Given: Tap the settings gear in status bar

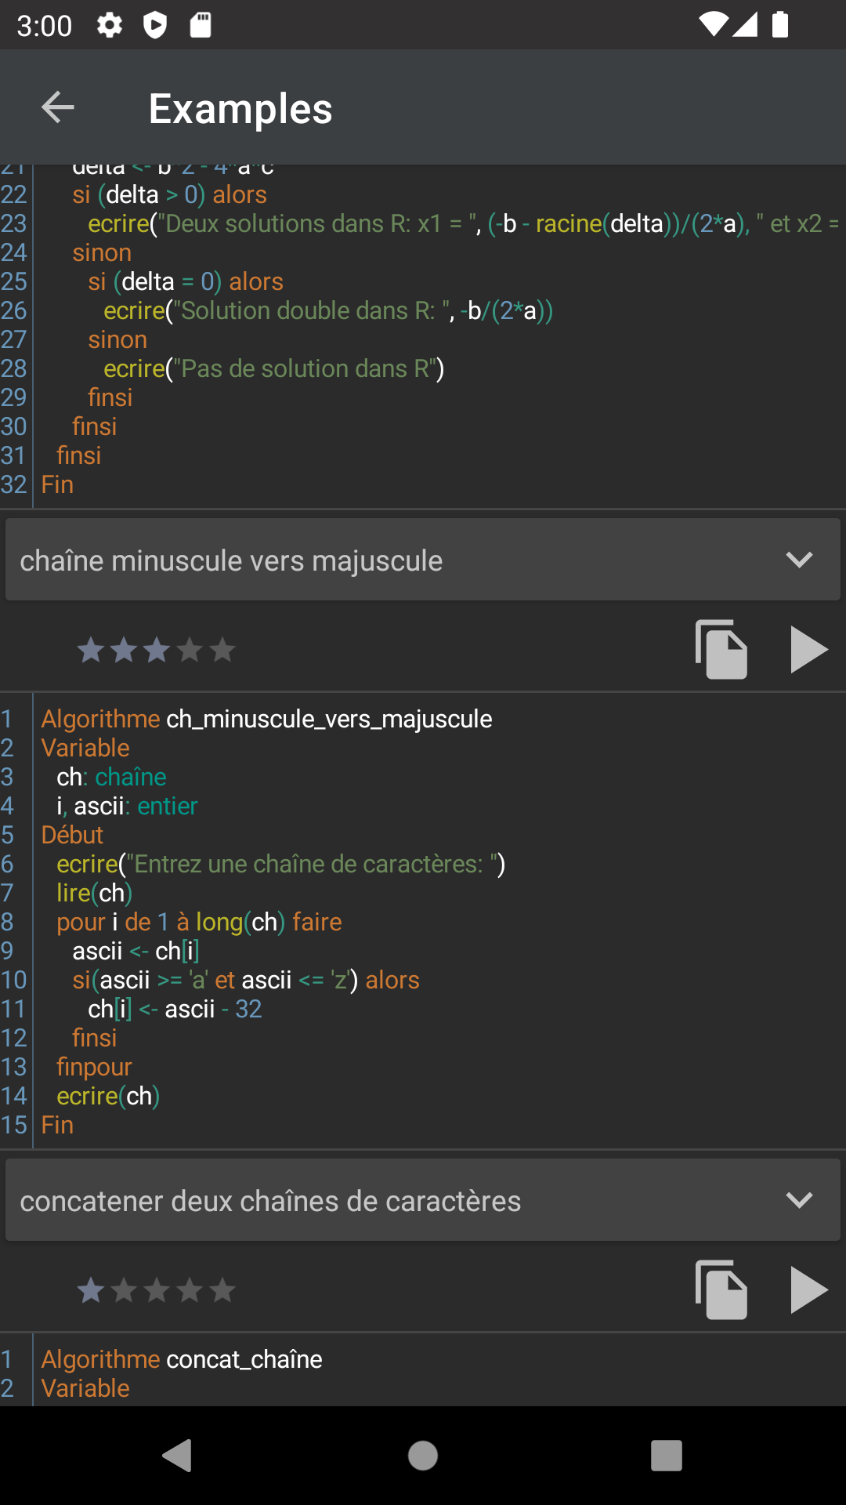Looking at the screenshot, I should click(x=110, y=25).
